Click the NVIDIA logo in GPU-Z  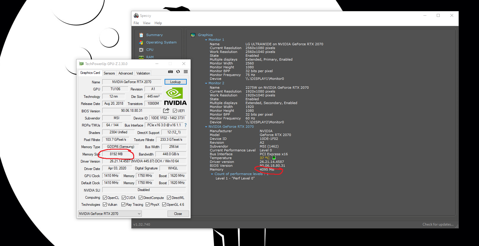(175, 96)
